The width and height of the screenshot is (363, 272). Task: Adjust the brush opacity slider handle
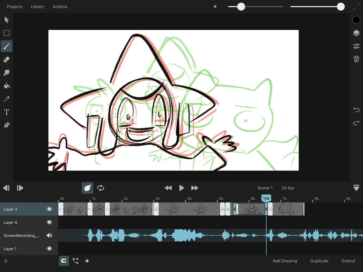coord(341,7)
